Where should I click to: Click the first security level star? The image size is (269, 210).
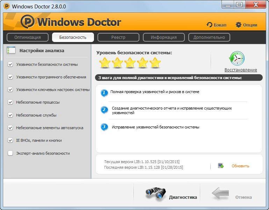(105, 63)
